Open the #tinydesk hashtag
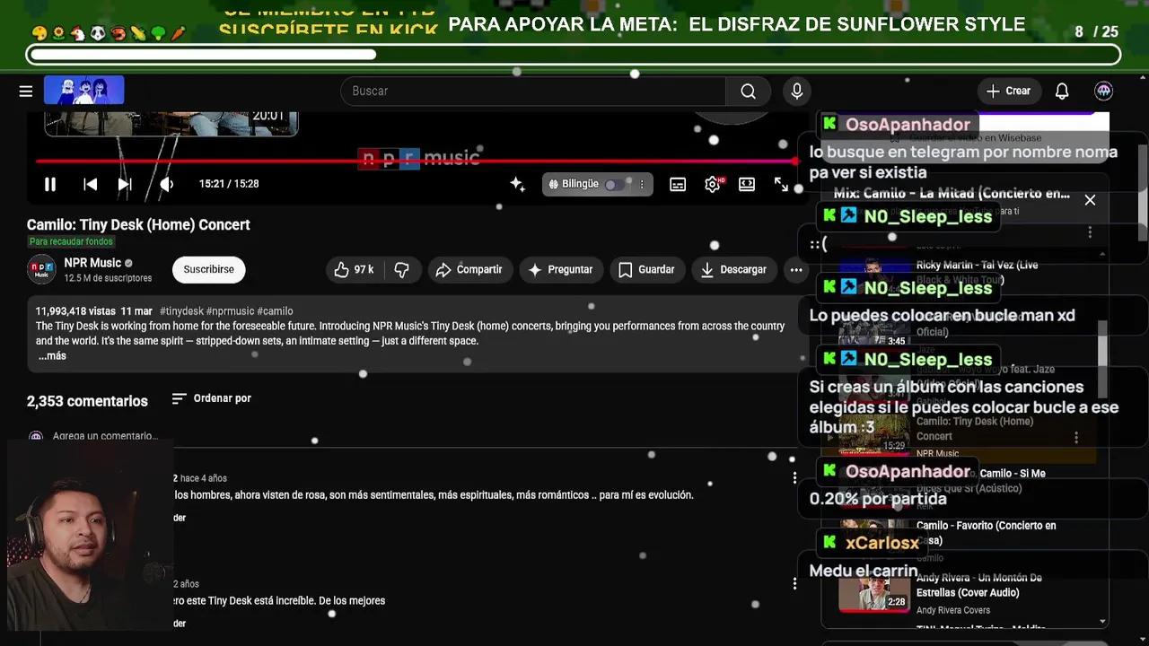This screenshot has height=646, width=1149. pos(182,311)
